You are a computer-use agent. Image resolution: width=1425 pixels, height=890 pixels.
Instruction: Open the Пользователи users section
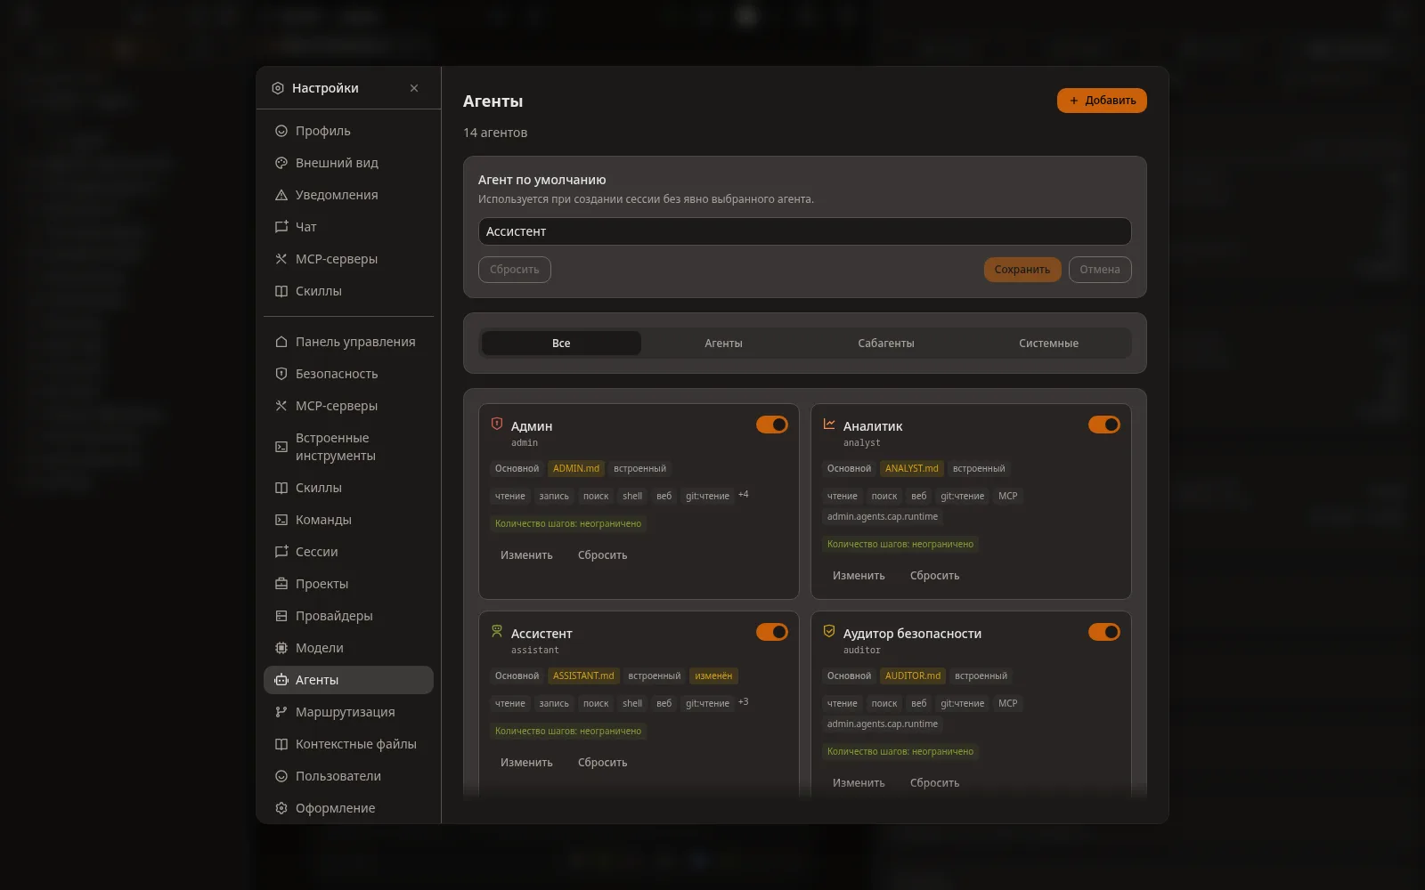click(x=348, y=776)
